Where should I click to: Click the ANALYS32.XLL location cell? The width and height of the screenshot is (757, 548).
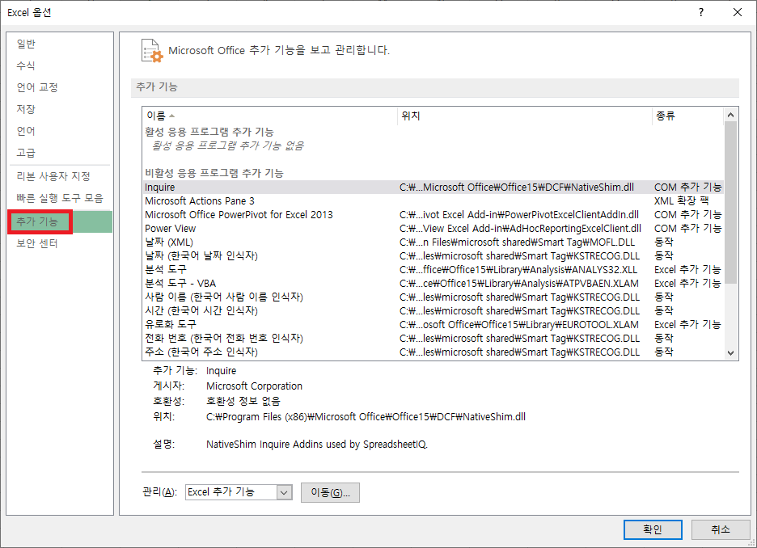[x=518, y=270]
